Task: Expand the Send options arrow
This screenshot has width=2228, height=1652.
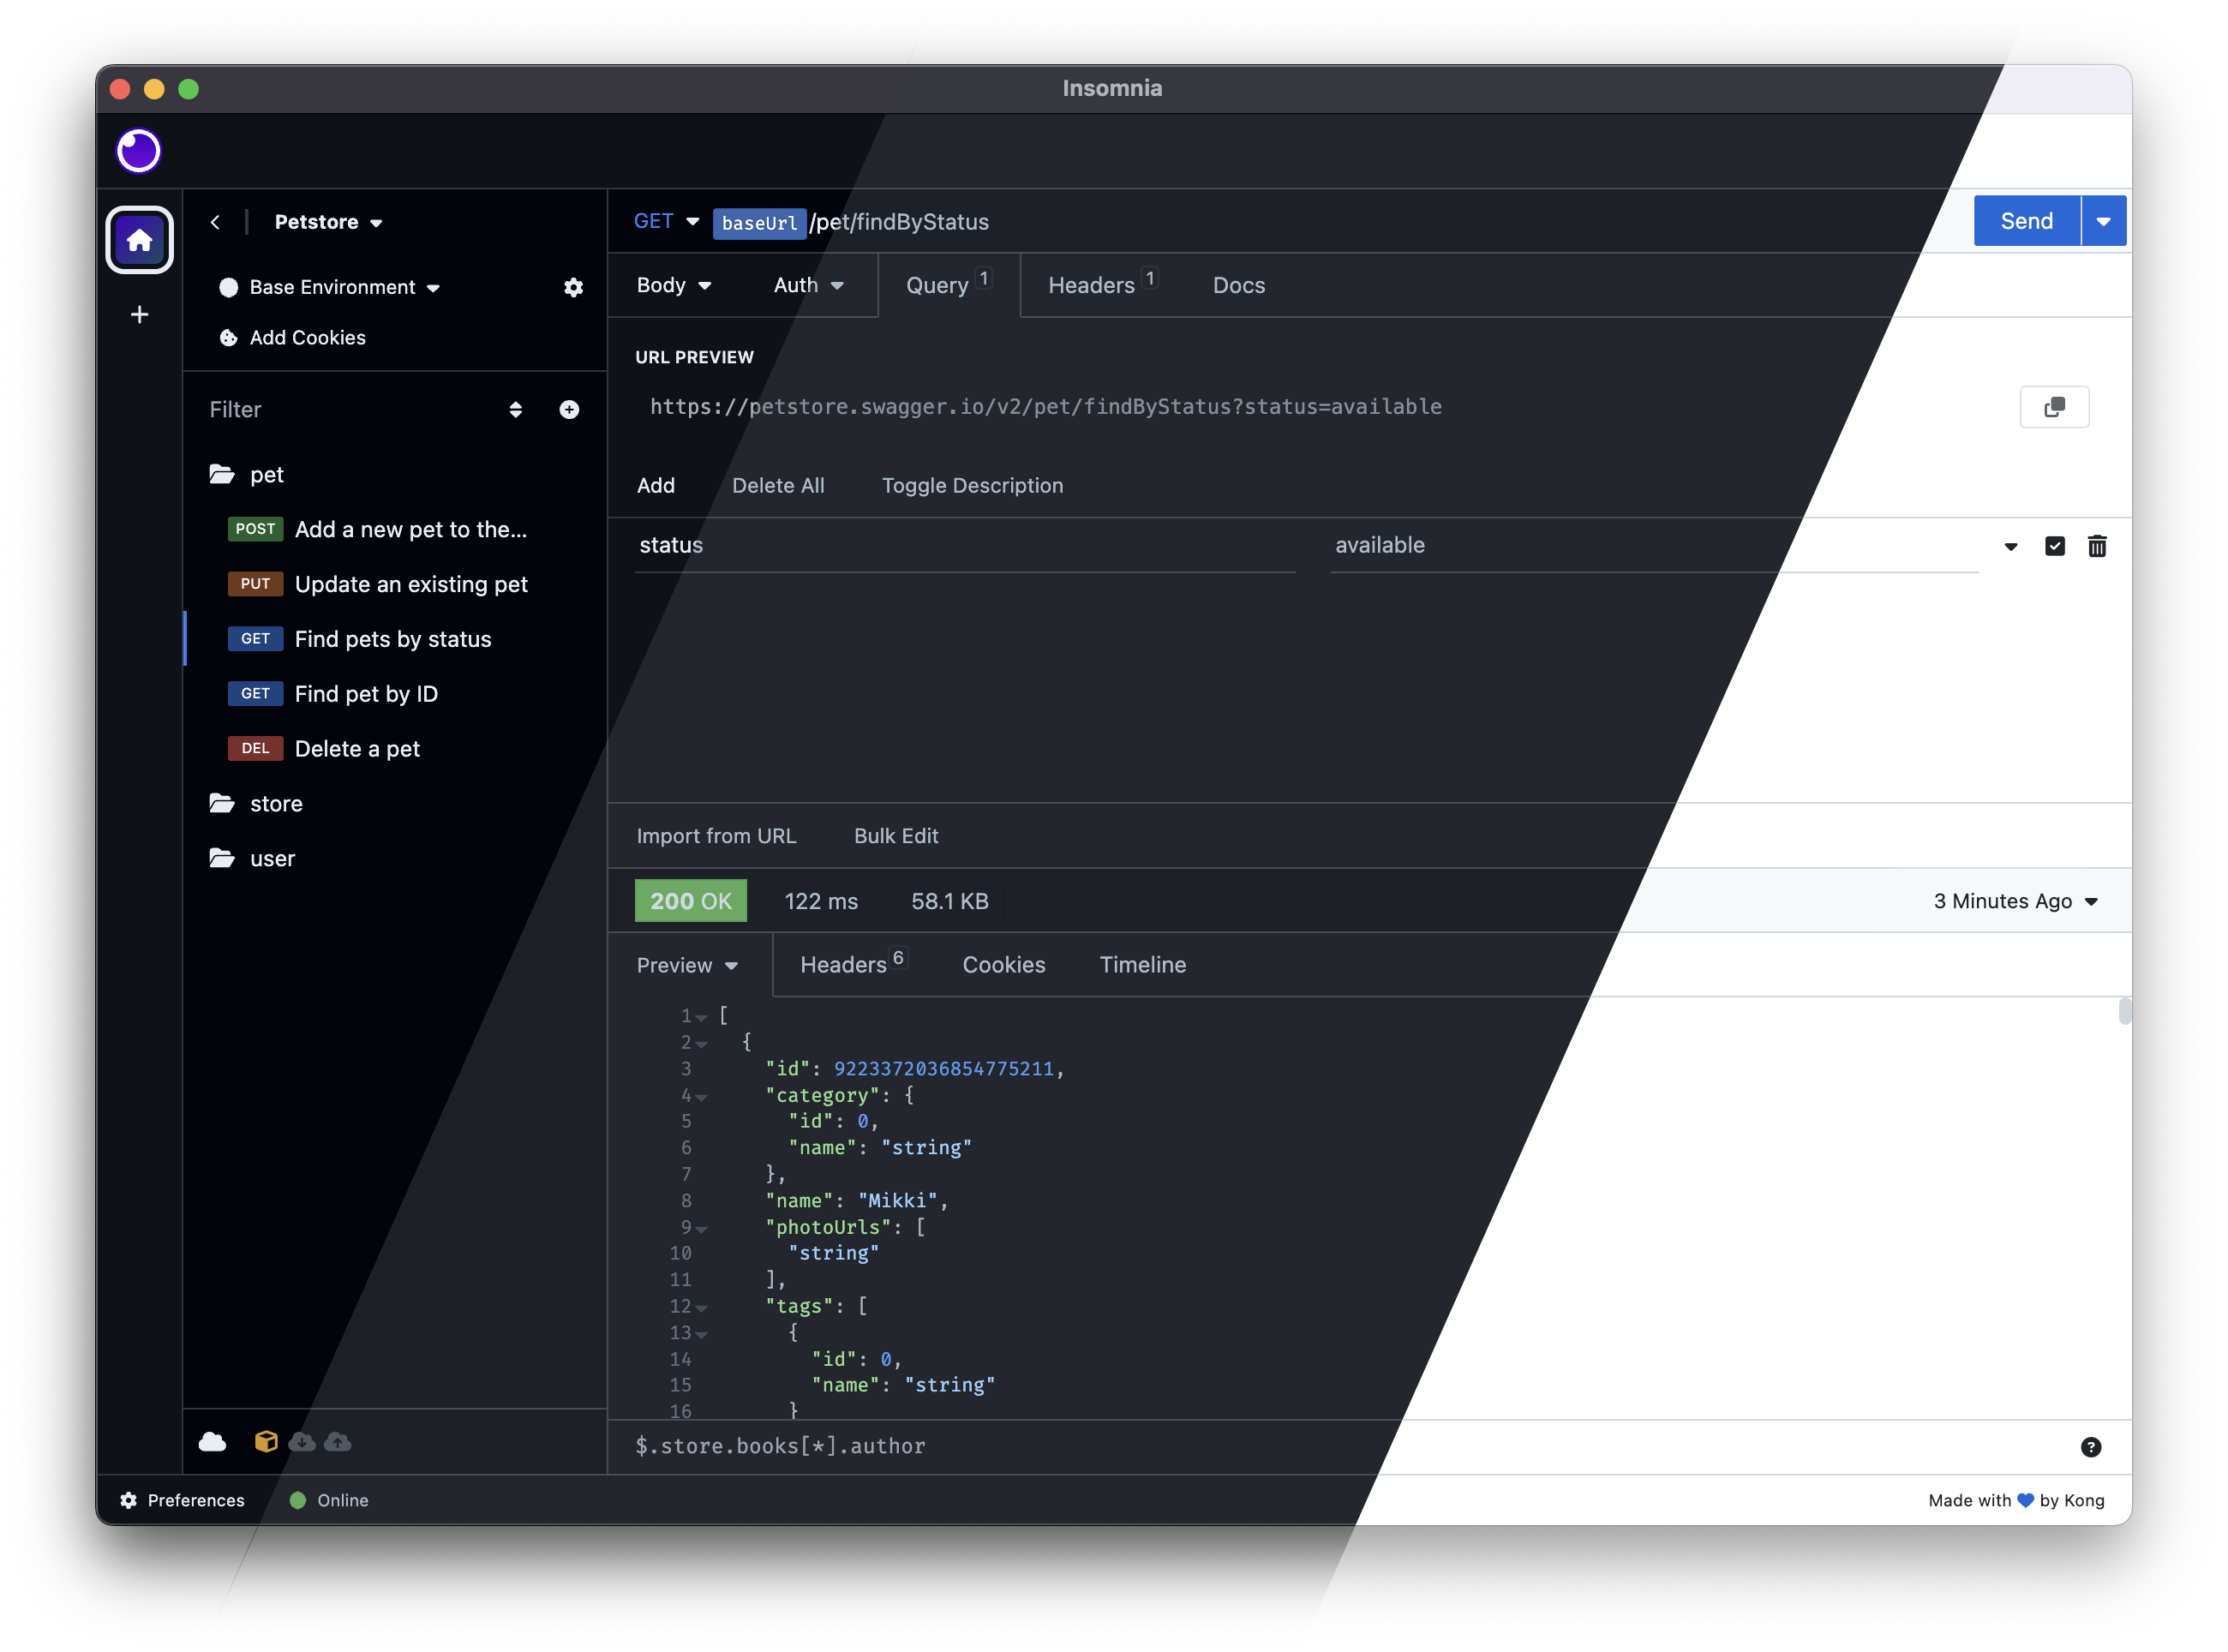Action: (2103, 222)
